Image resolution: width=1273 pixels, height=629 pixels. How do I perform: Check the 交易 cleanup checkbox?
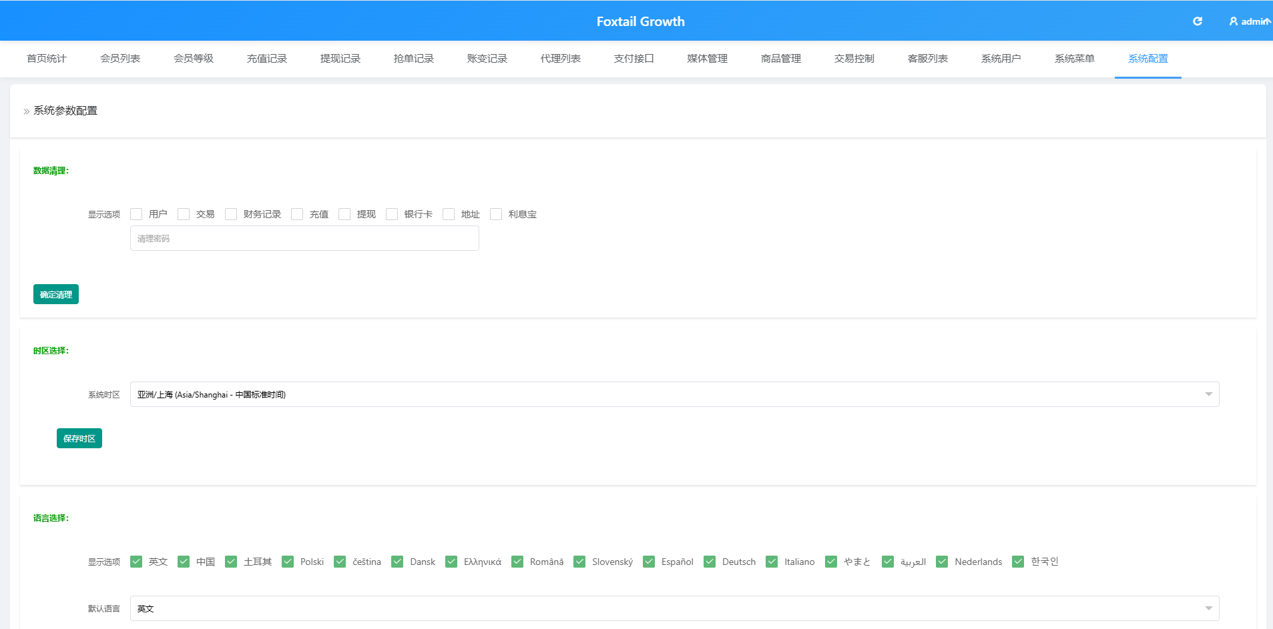184,214
